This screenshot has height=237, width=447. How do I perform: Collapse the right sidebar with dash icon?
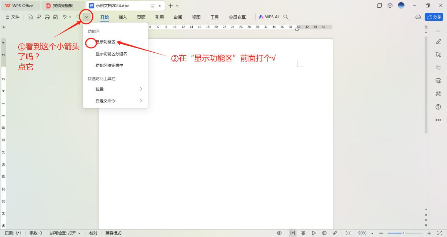coord(438,31)
